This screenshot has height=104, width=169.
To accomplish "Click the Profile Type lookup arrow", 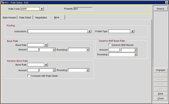I will pyautogui.click(x=132, y=32).
